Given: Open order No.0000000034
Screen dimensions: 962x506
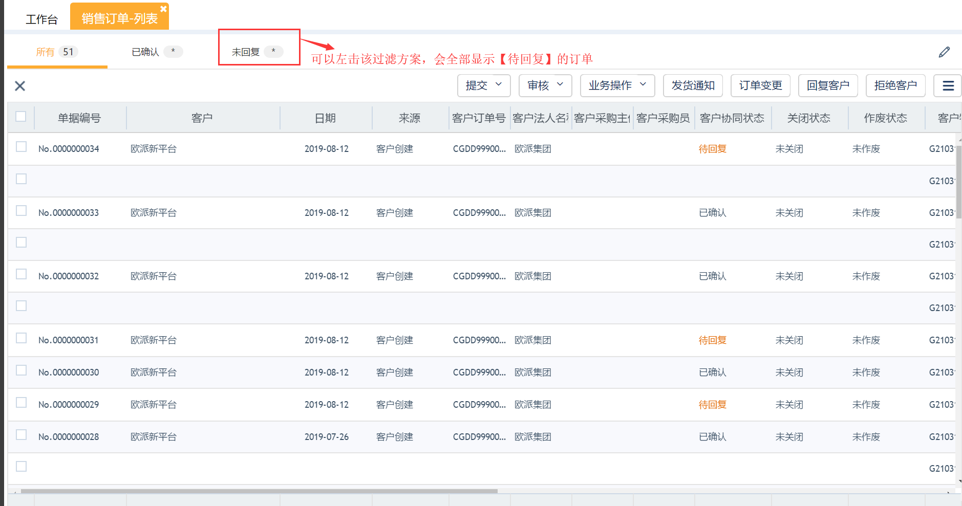Looking at the screenshot, I should (x=69, y=149).
